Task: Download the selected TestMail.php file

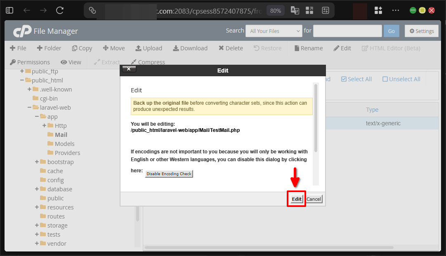Action: (190, 48)
